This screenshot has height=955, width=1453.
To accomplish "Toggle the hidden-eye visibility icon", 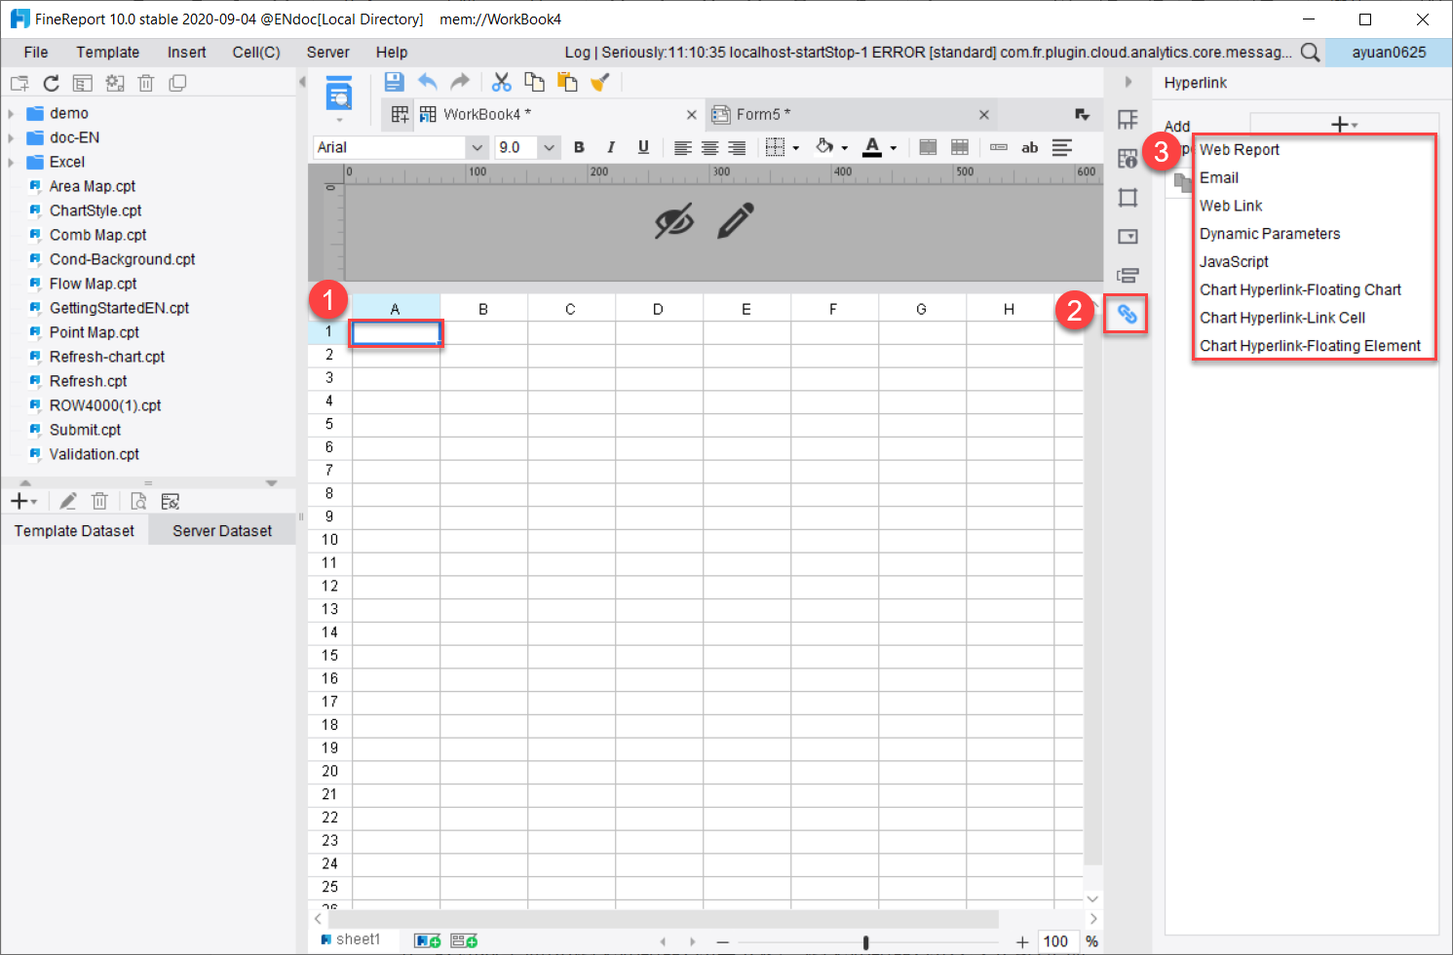I will [x=674, y=221].
